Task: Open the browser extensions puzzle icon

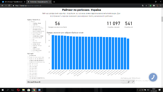Action: 154,6
